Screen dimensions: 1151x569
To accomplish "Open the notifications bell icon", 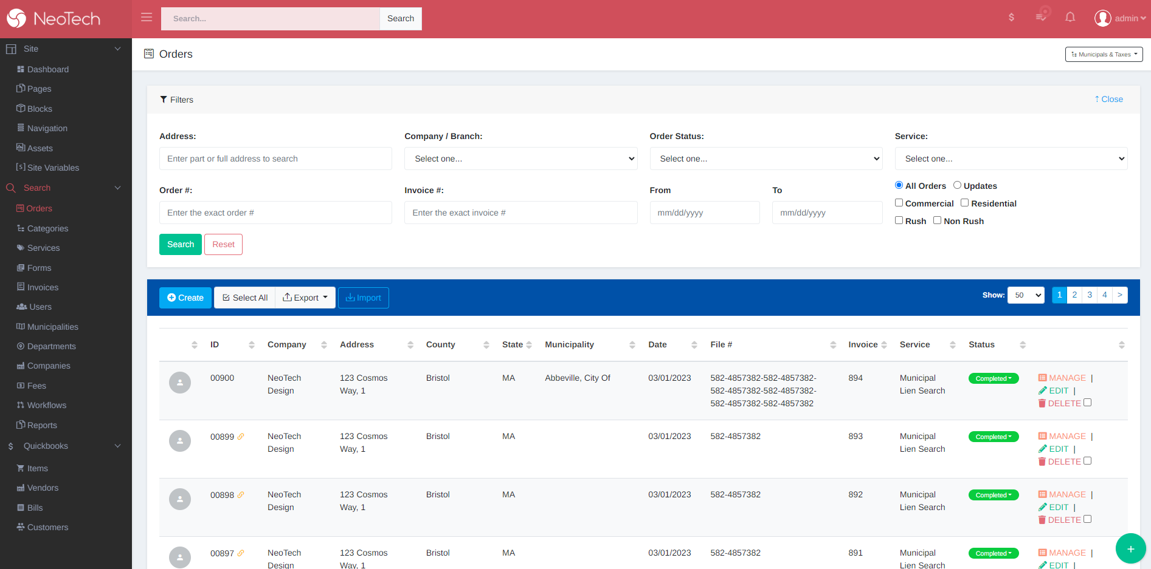I will [1070, 18].
